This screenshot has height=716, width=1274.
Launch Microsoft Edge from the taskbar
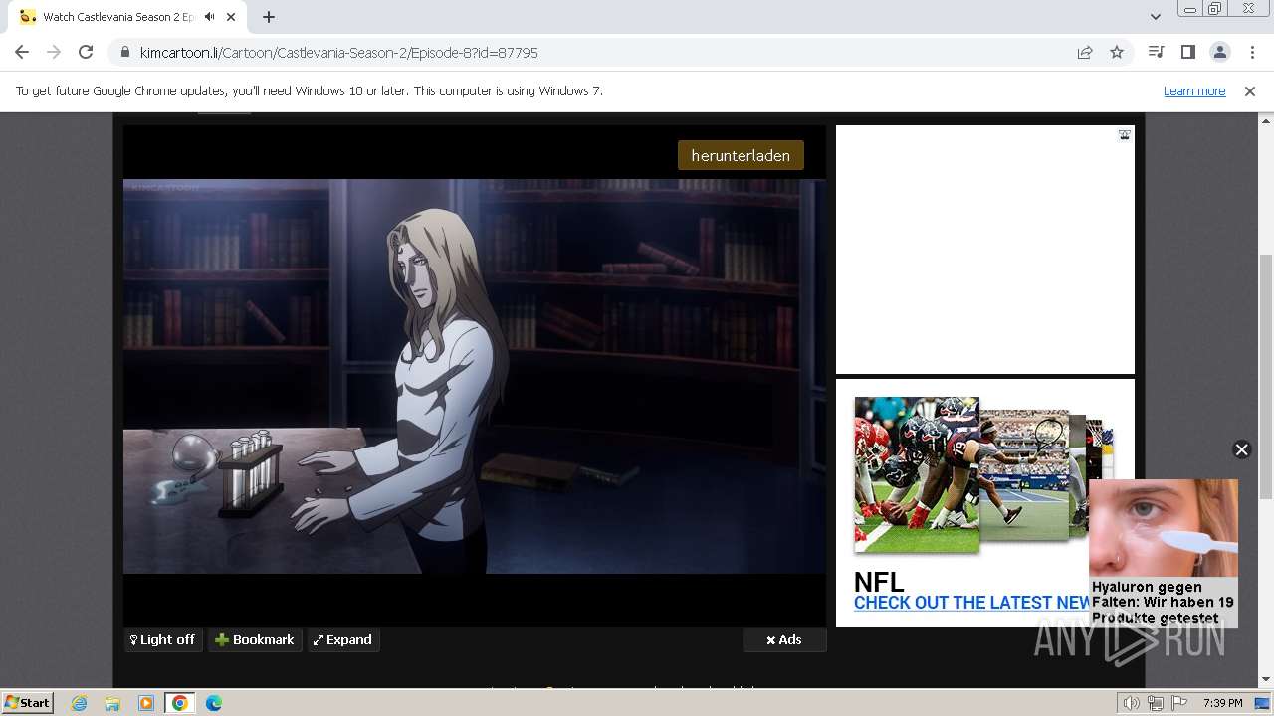point(214,703)
